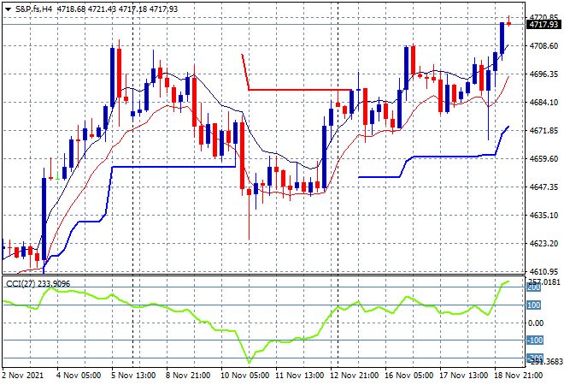Image resolution: width=564 pixels, height=385 pixels.
Task: Click the 18 Nov 21:00 time label
Action: [518, 376]
